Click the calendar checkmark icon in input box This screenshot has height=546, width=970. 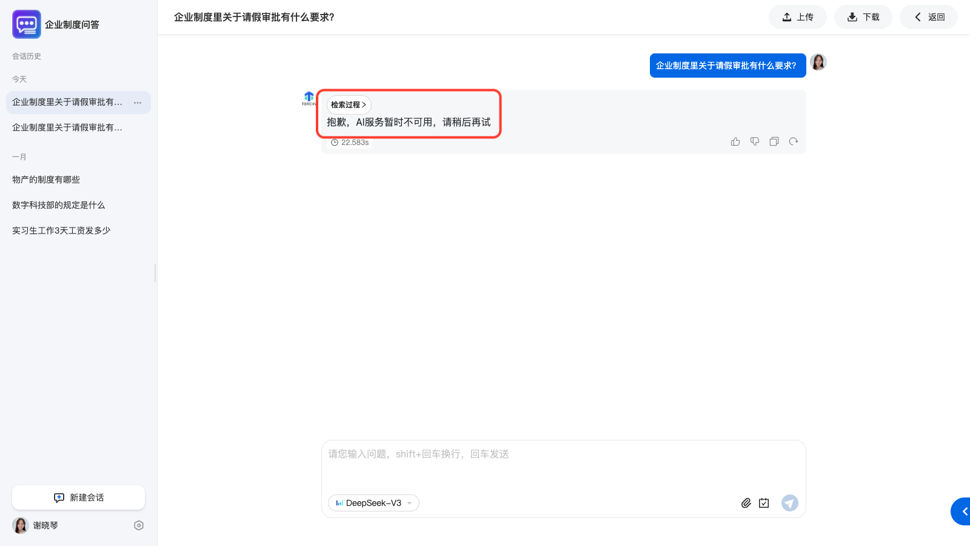tap(764, 503)
